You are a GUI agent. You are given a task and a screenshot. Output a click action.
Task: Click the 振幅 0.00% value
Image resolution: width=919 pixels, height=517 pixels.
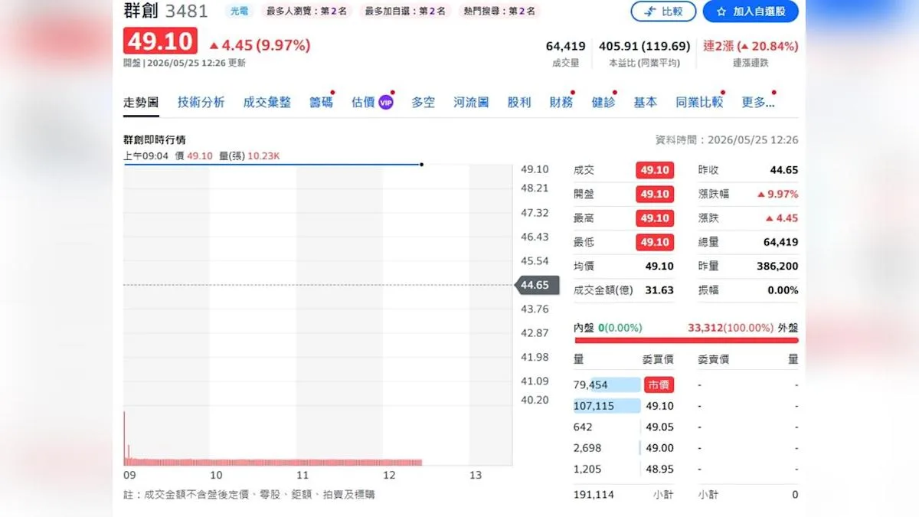tap(783, 290)
